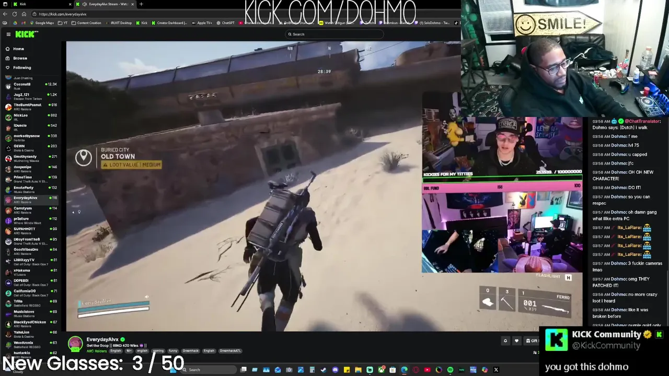Click LilBlizzyTV avatar in sidebar
The width and height of the screenshot is (669, 376).
tap(8, 262)
